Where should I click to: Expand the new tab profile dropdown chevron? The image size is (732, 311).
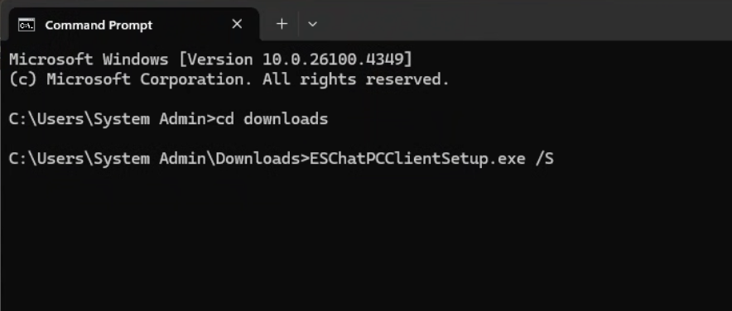pos(313,24)
